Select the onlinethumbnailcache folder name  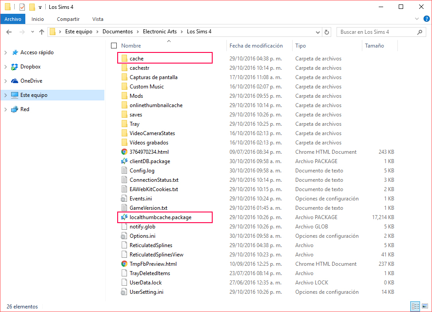coord(156,105)
